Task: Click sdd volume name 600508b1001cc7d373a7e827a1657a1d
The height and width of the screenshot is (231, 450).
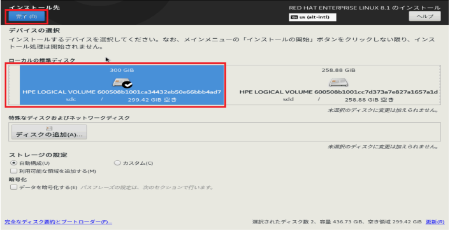Action: pos(376,92)
